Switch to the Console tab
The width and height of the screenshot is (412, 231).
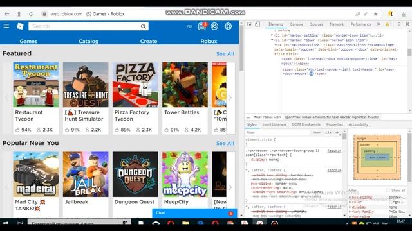pyautogui.click(x=296, y=24)
